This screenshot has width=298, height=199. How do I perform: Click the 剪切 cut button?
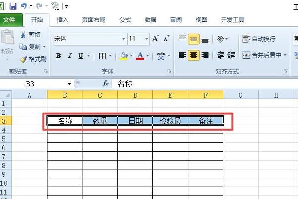pyautogui.click(x=30, y=35)
